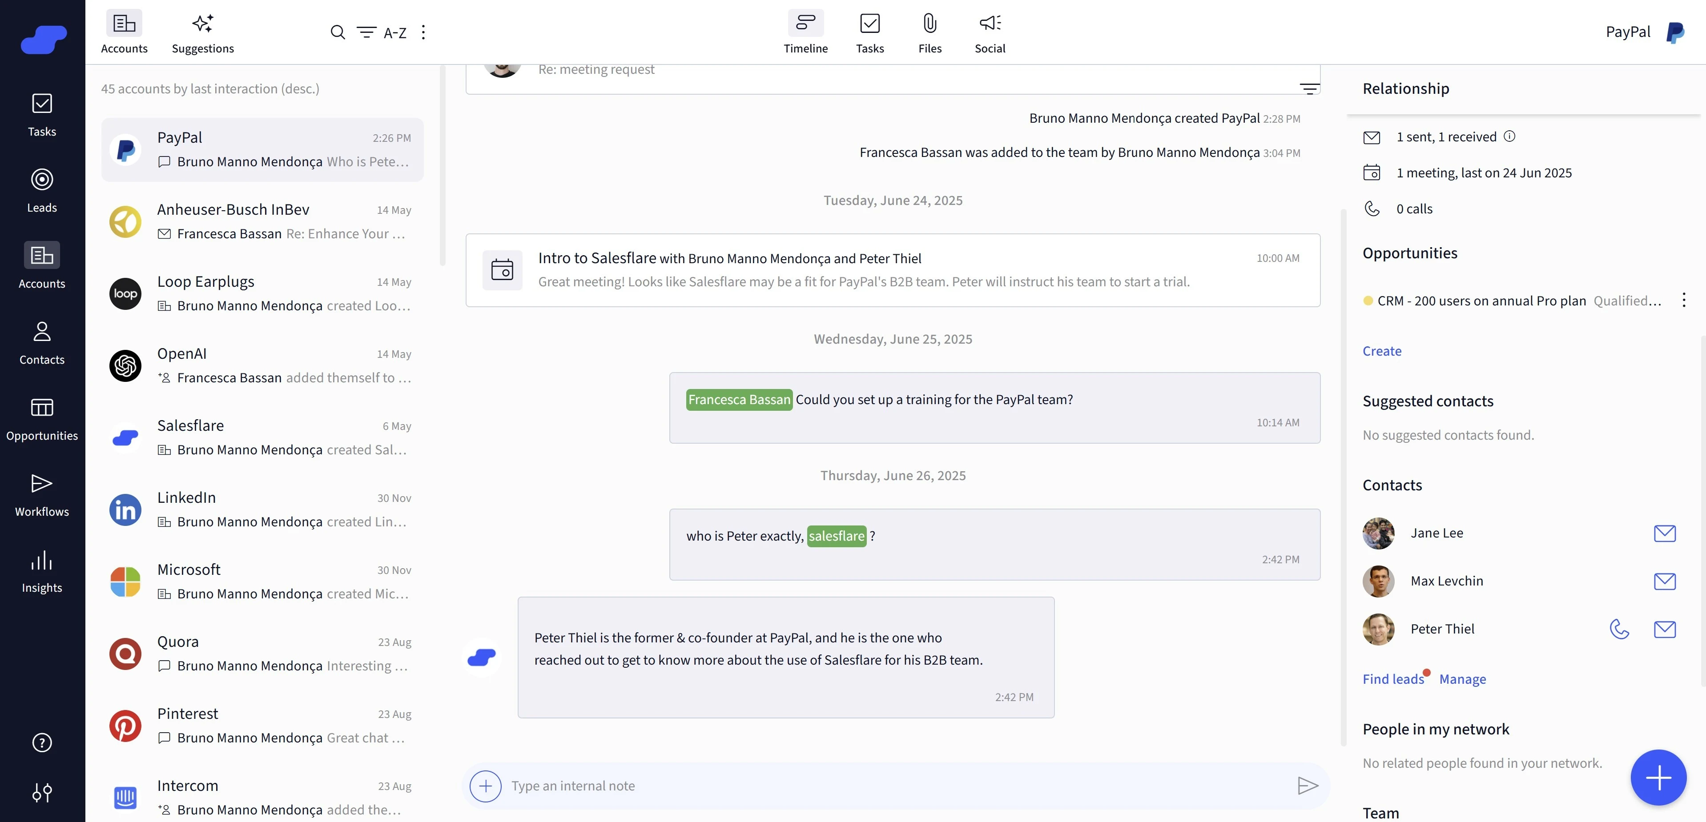Select the Anheuser-Busch InBev account
Screen dimensions: 1706x822
[x=262, y=222]
